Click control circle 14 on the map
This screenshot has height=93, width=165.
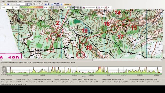(x=127, y=13)
